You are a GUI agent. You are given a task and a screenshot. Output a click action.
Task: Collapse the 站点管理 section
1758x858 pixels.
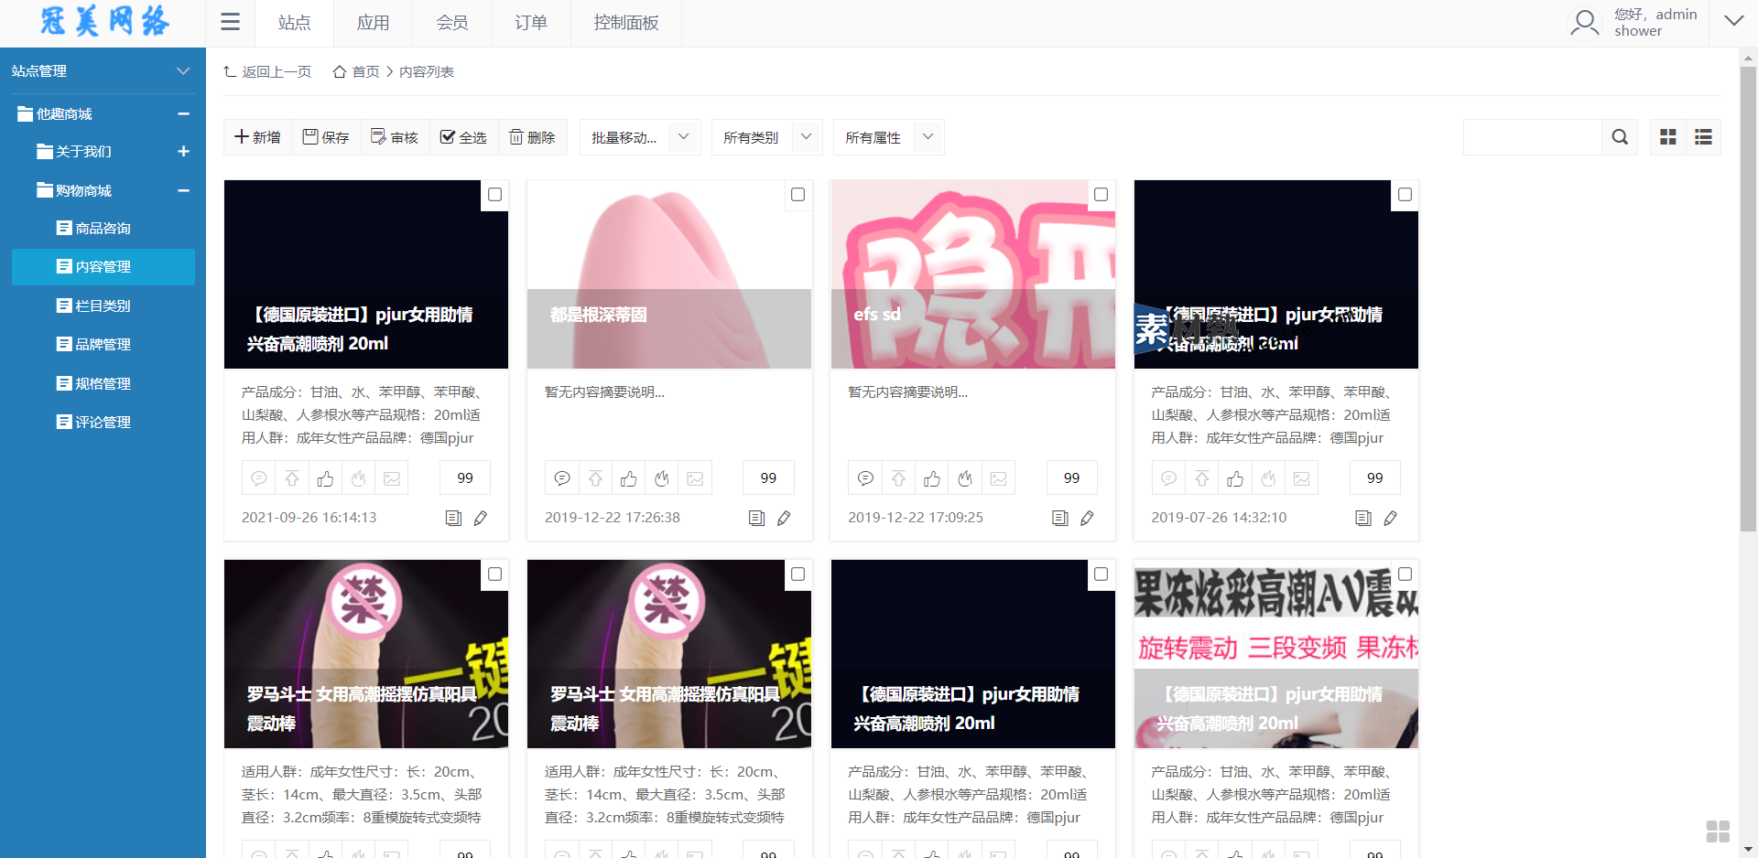click(x=183, y=70)
